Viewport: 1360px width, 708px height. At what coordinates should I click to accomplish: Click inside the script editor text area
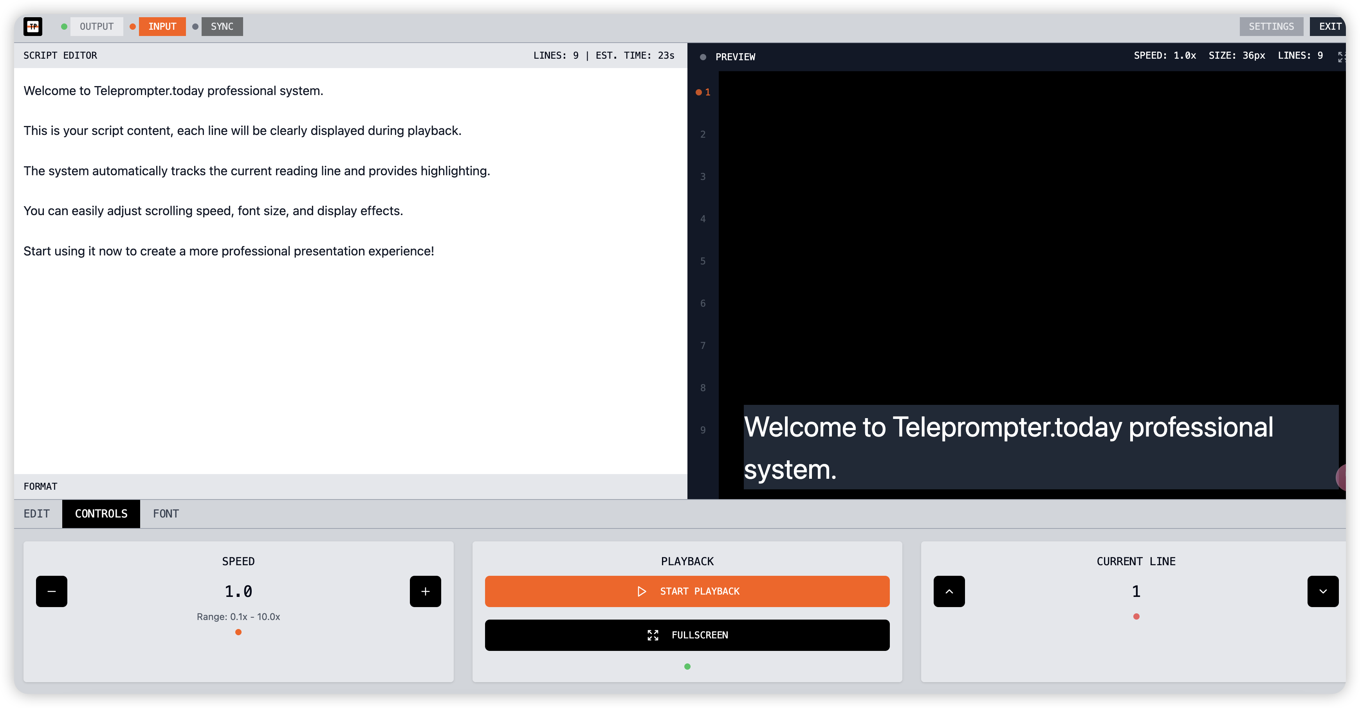(350, 271)
